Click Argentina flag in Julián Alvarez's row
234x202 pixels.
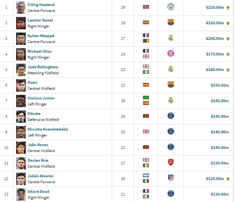click(x=146, y=175)
